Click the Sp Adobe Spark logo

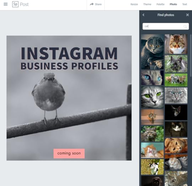[x=15, y=4]
